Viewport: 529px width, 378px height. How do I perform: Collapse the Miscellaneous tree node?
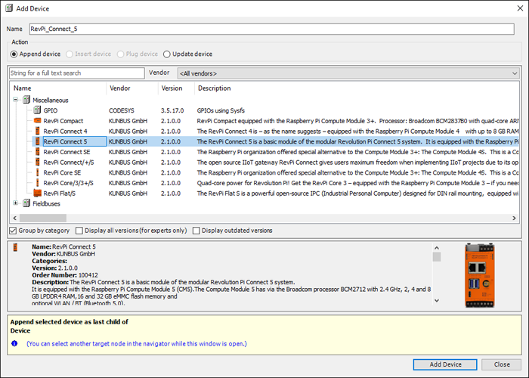coord(15,99)
